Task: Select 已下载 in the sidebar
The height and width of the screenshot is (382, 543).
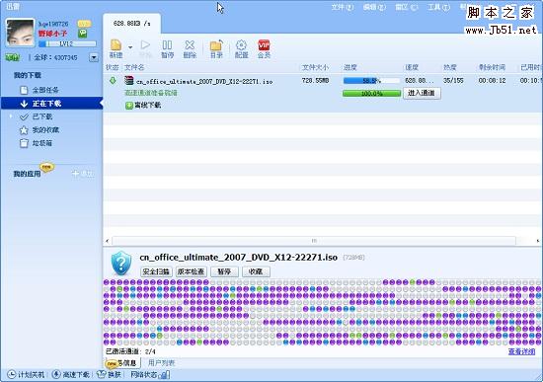Action: coord(41,116)
